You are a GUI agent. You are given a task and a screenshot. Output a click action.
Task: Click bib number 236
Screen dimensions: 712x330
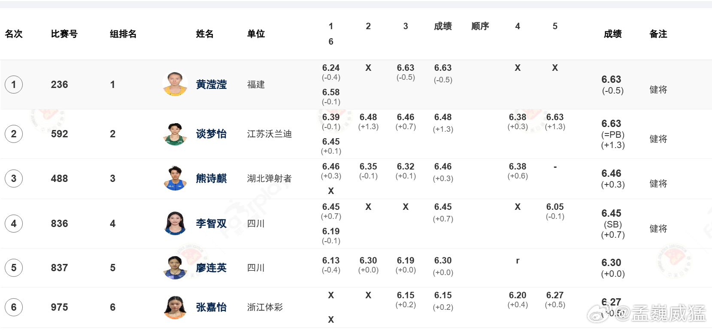click(59, 85)
